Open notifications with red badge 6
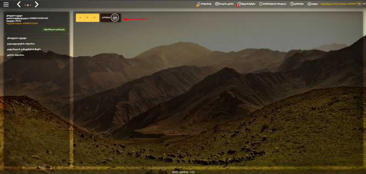Screen dimensions: 366x174 point(246,4)
